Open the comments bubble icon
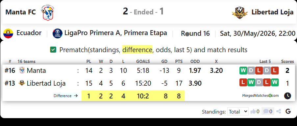 click(x=266, y=112)
